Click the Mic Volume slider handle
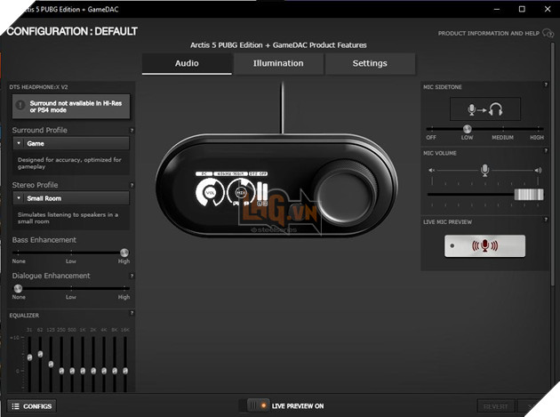This screenshot has height=417, width=560. tap(528, 194)
